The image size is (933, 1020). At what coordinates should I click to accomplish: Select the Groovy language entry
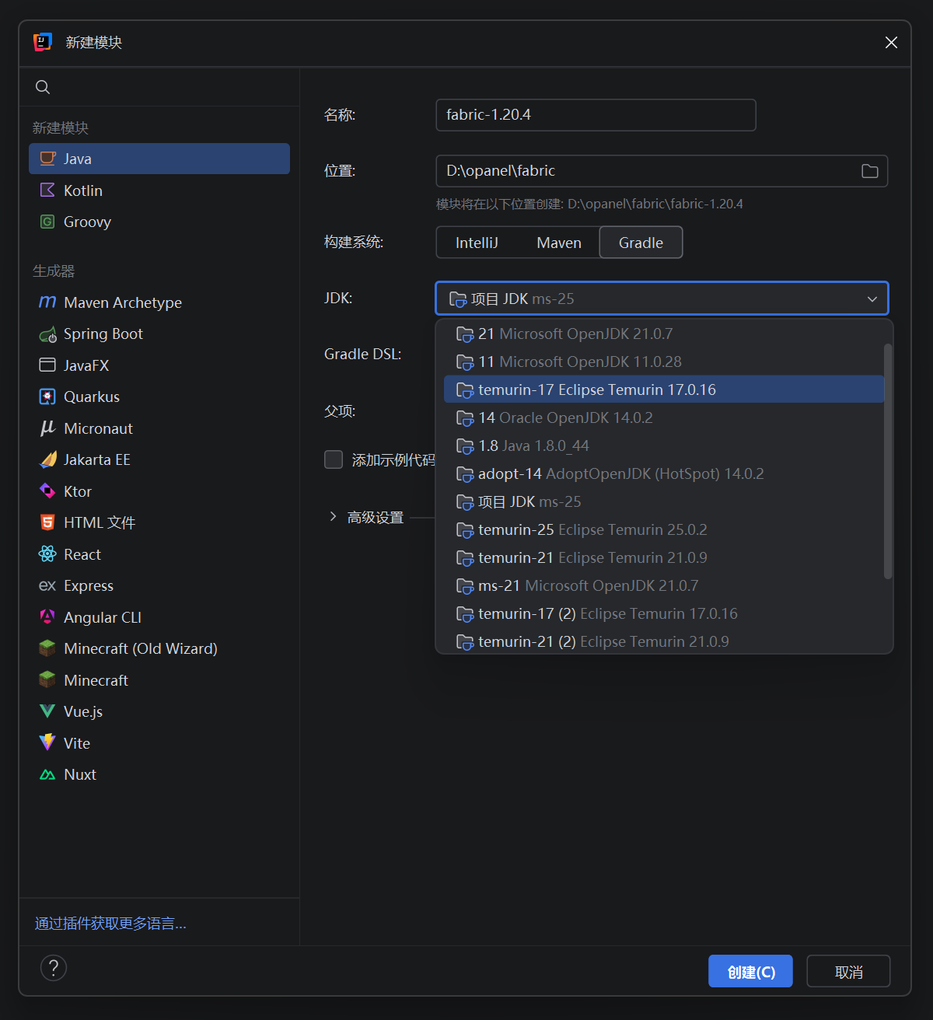pyautogui.click(x=159, y=222)
